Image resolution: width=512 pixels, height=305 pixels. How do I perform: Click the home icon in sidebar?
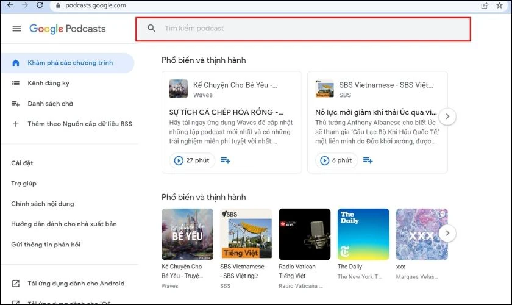tap(16, 63)
